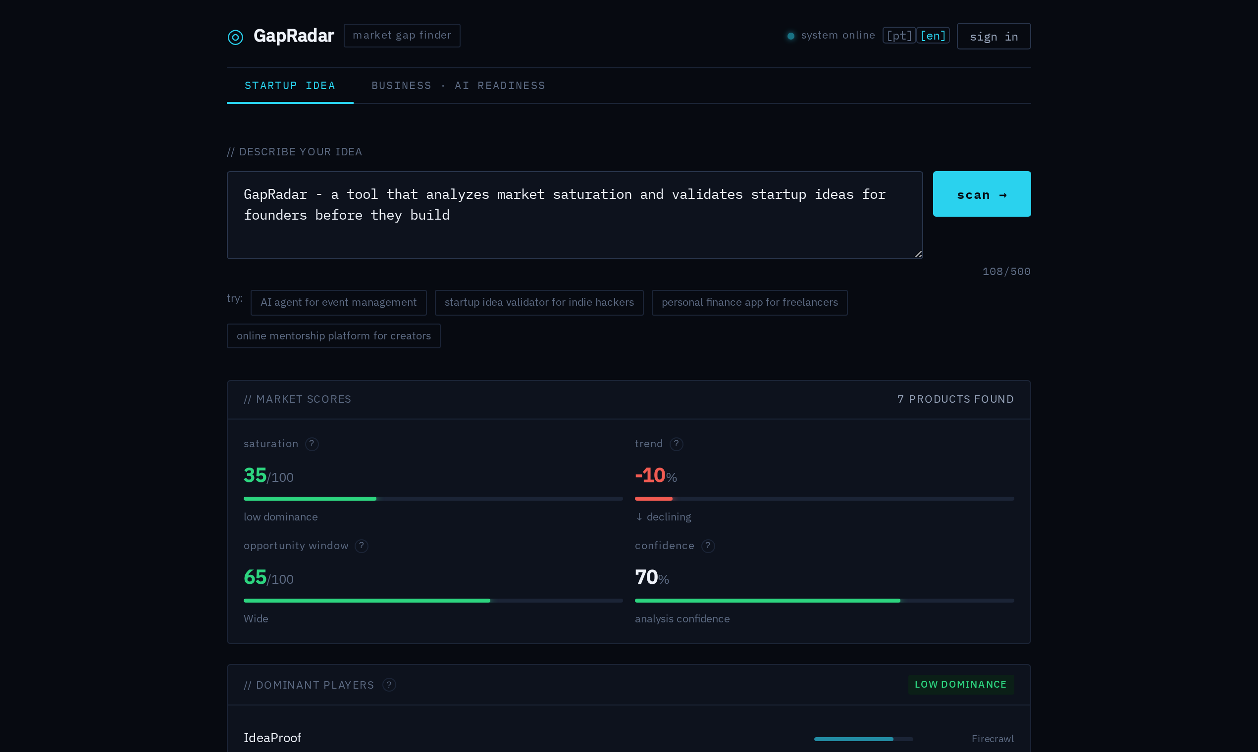Click the 'low dominance' saturation caption
Viewport: 1258px width, 752px height.
[x=280, y=517]
